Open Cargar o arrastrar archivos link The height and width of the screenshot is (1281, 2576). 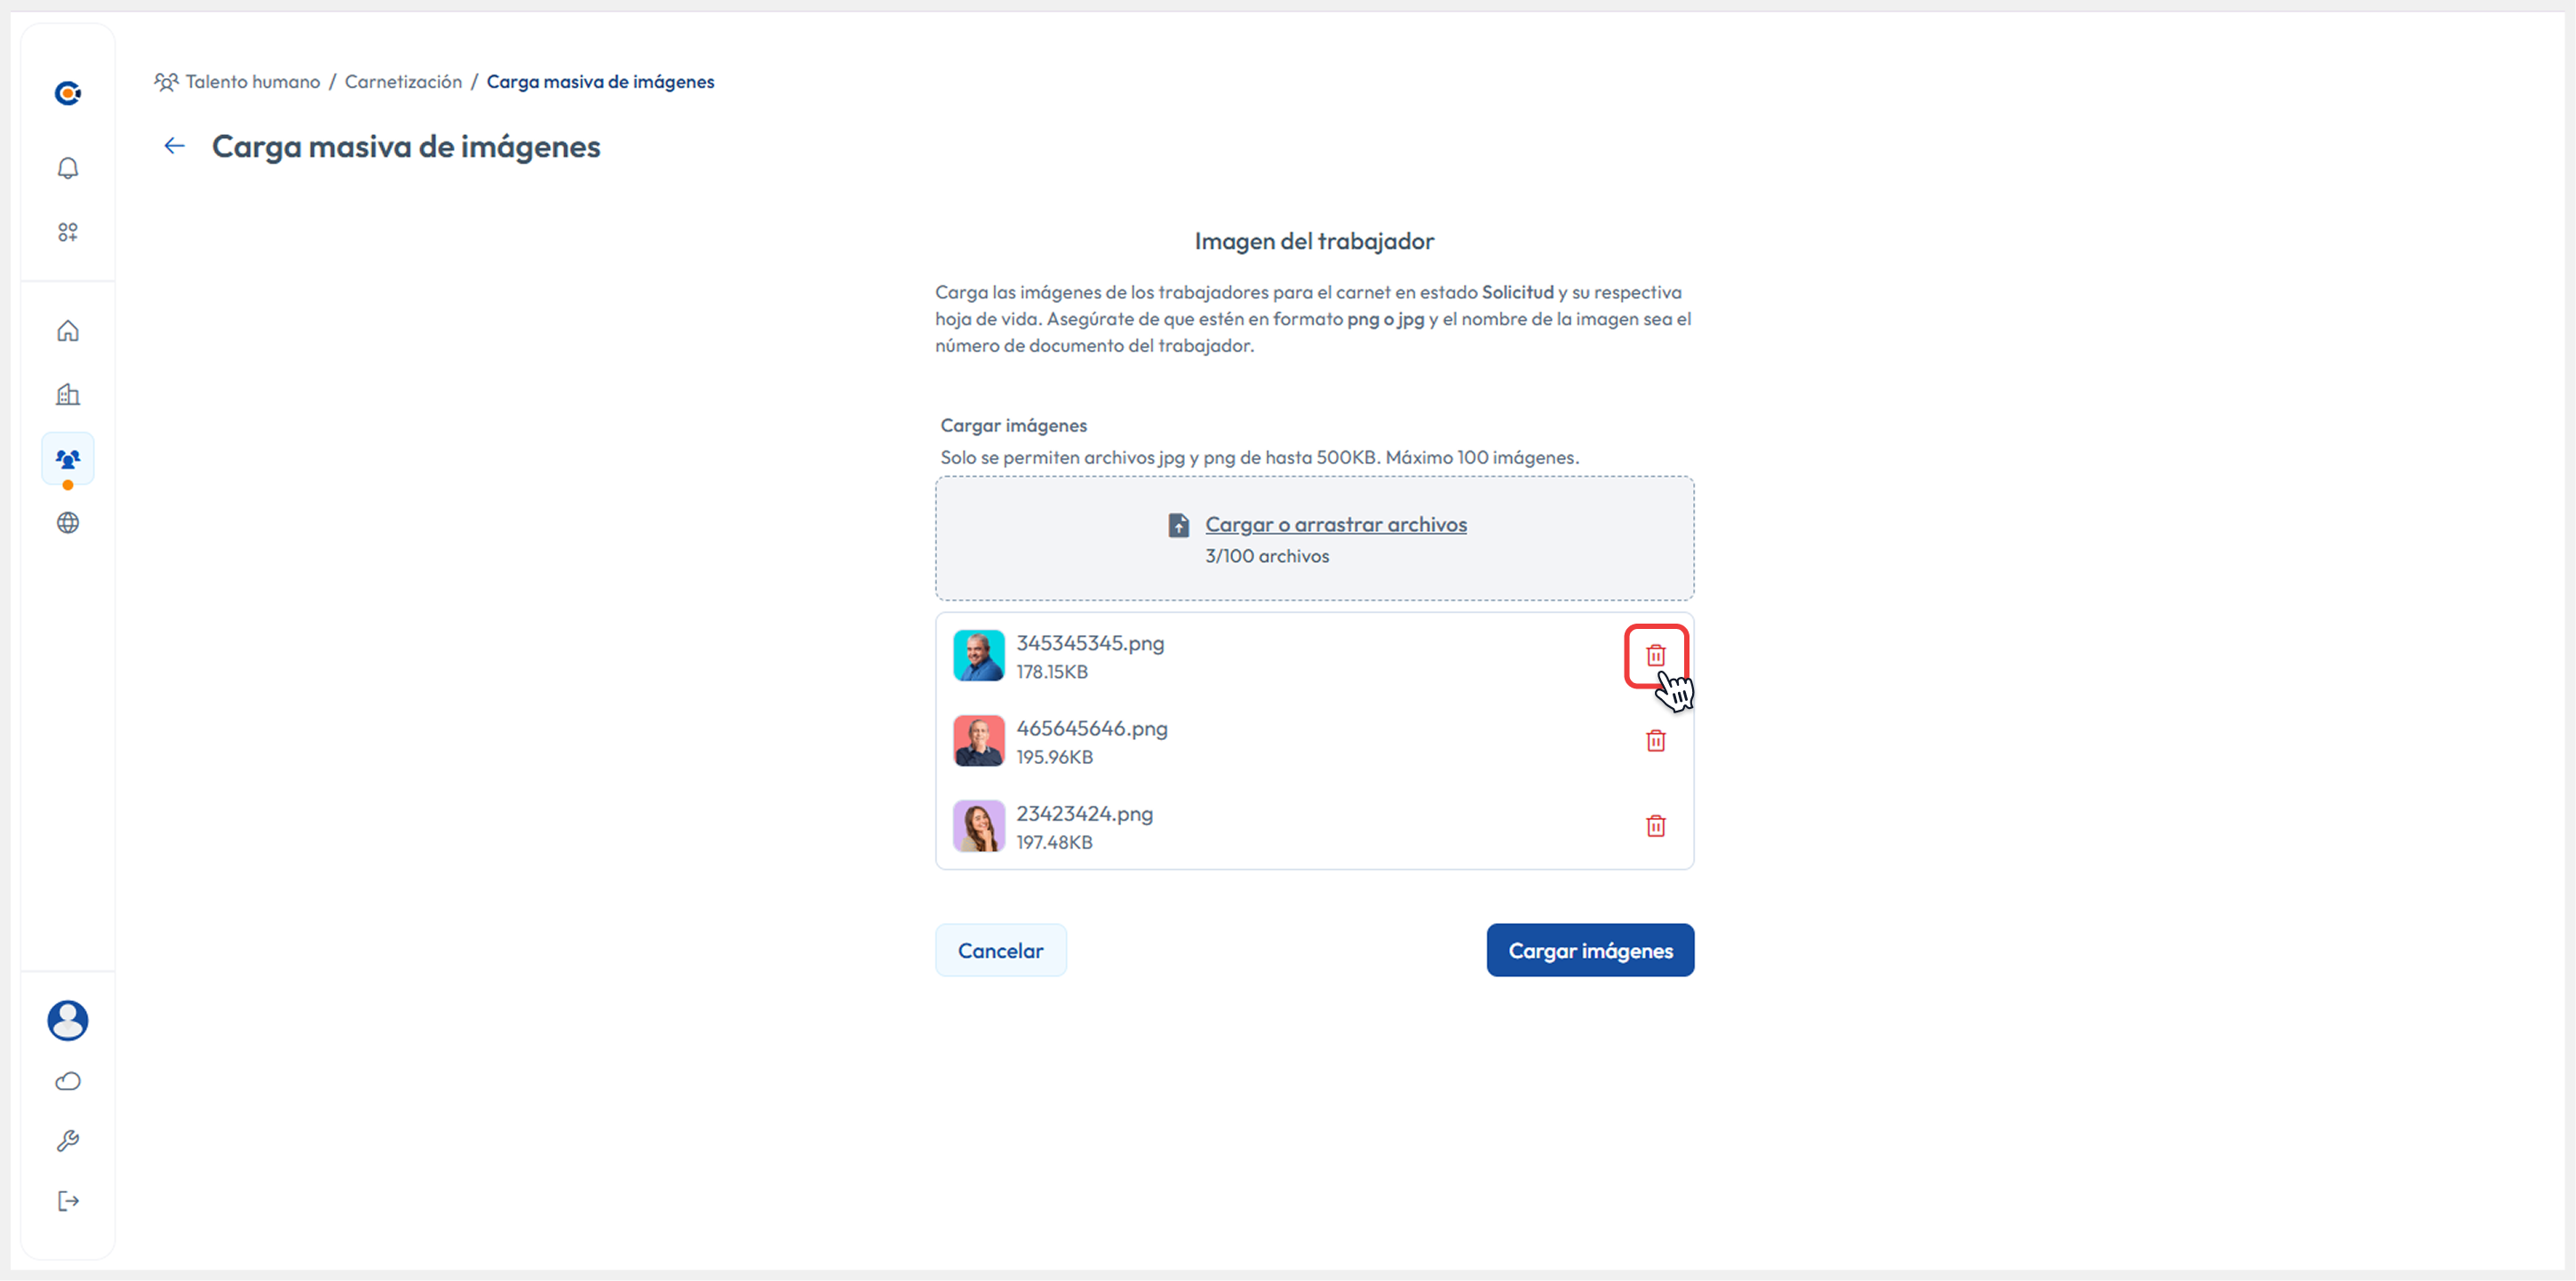point(1335,523)
